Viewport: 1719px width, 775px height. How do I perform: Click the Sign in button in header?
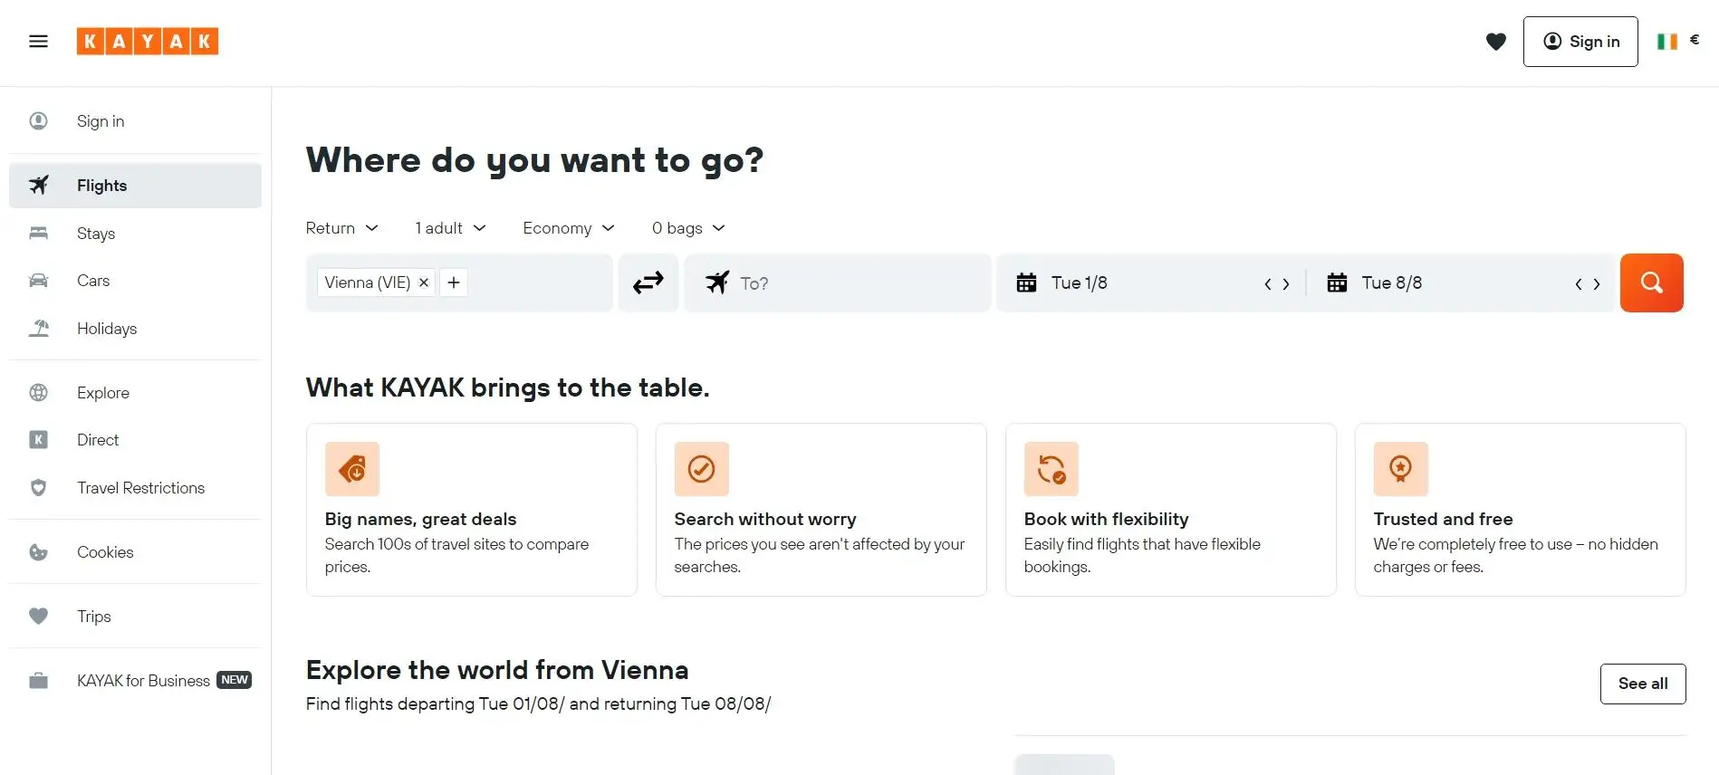pyautogui.click(x=1580, y=42)
